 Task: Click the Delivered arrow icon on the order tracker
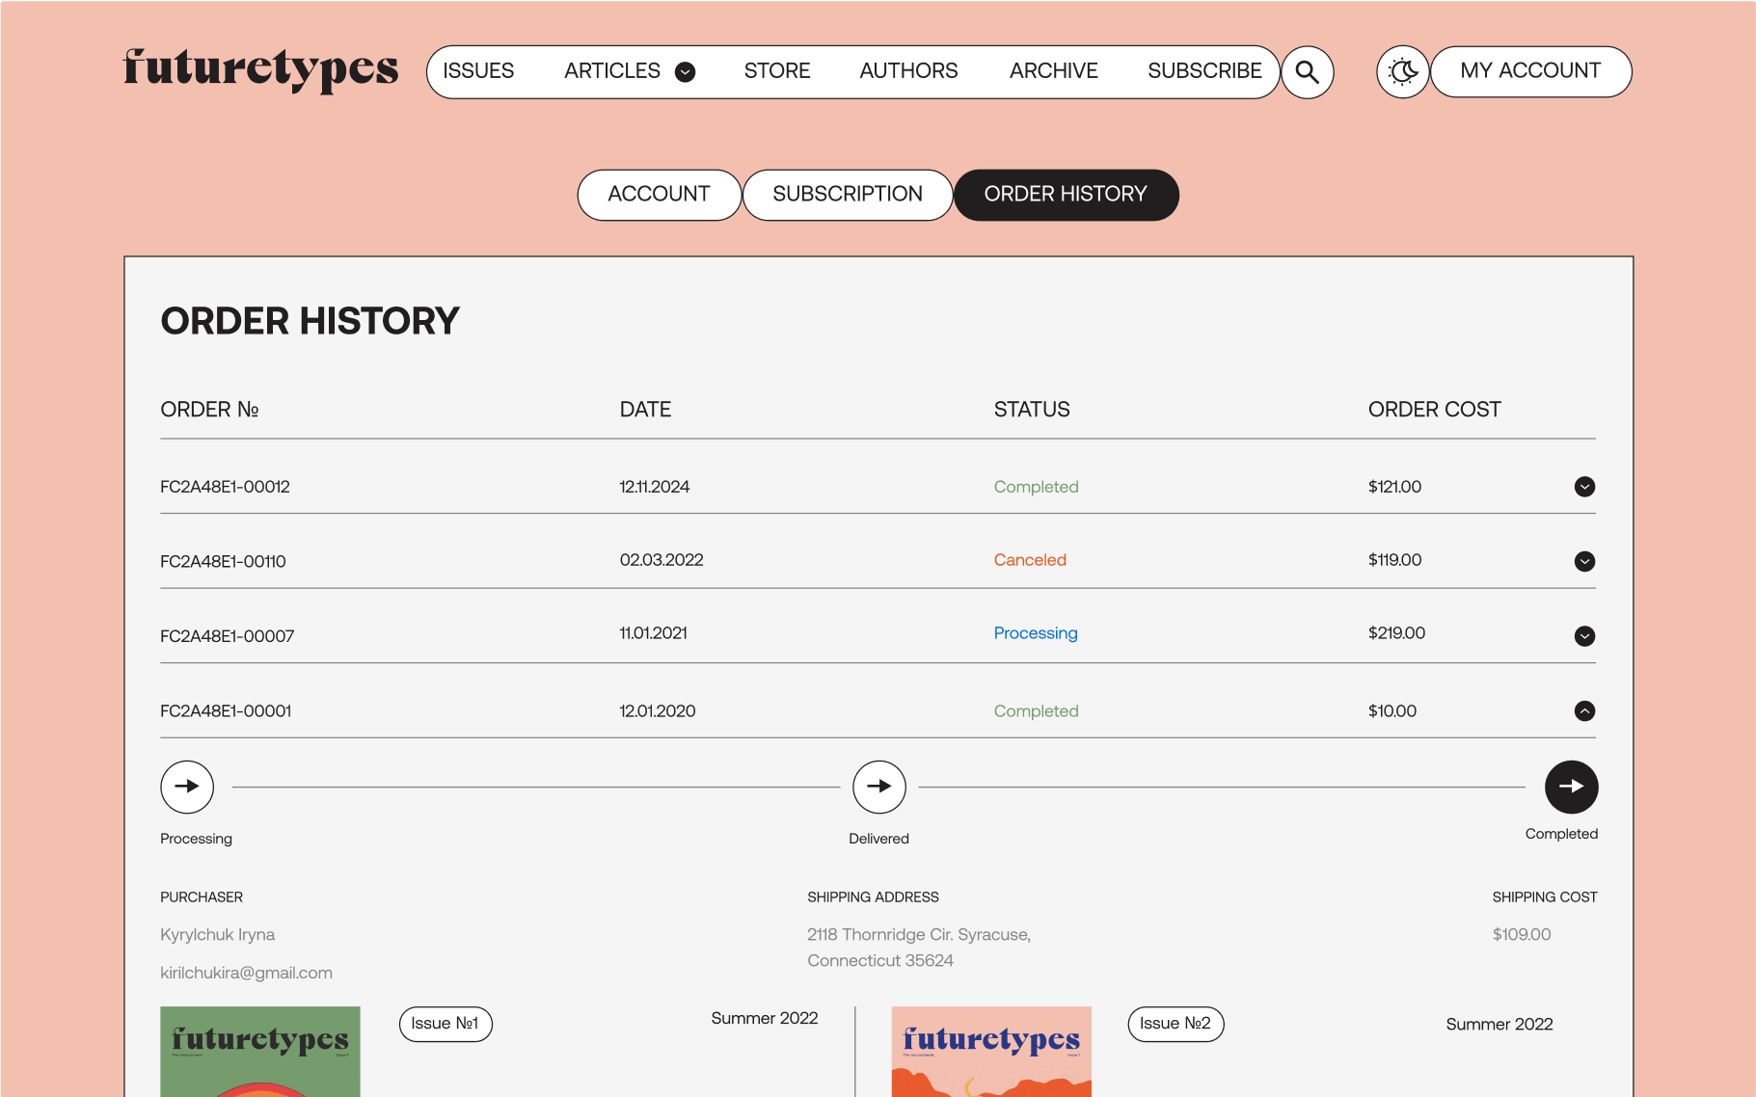click(878, 787)
